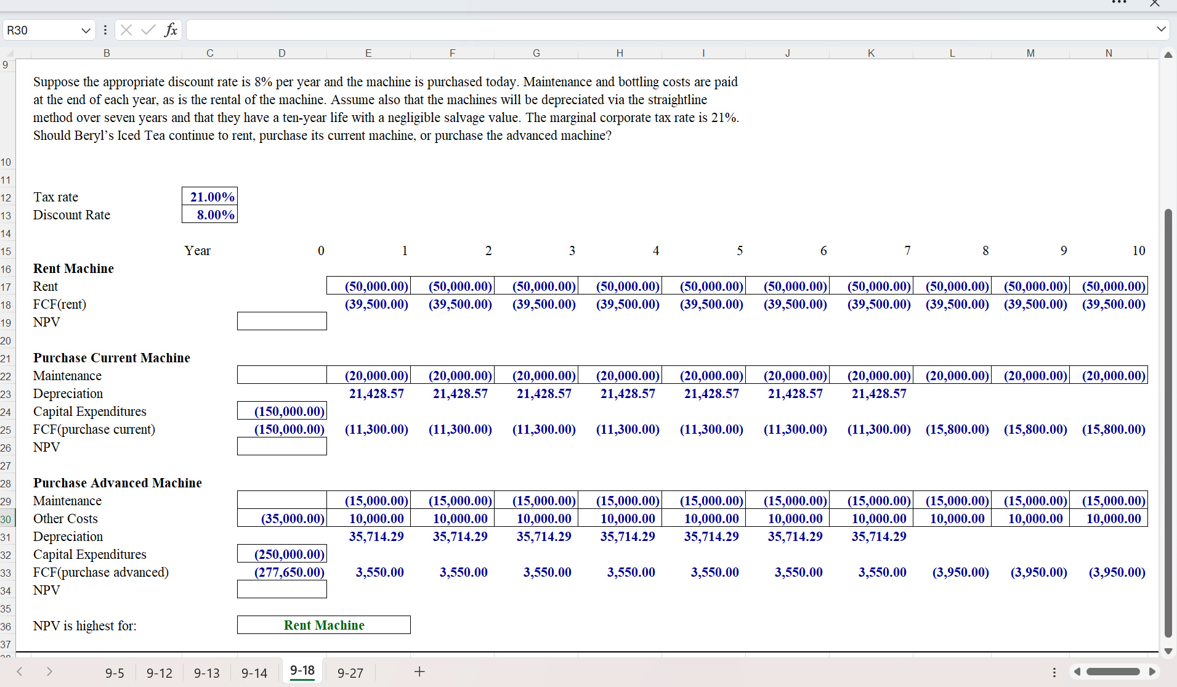Image resolution: width=1177 pixels, height=687 pixels.
Task: Open the Name Box dropdown arrow
Action: coord(86,30)
